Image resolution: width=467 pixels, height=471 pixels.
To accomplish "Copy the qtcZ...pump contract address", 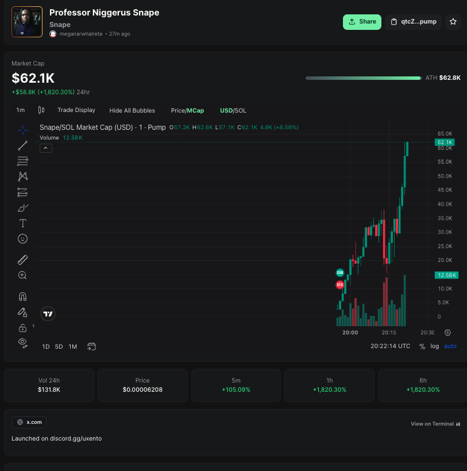I will pos(413,22).
